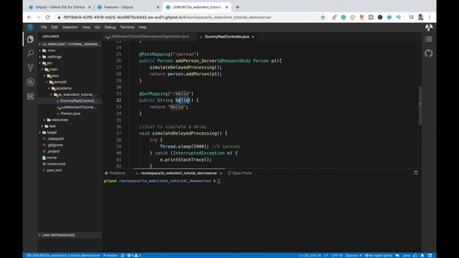459x258 pixels.
Task: Click the master branch in the status bar
Action: (x=110, y=255)
